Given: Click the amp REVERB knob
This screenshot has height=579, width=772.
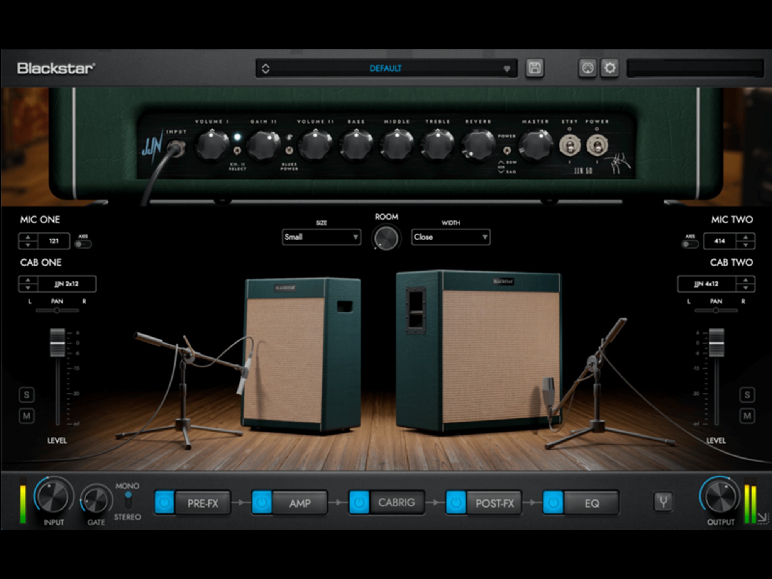Looking at the screenshot, I should [479, 145].
